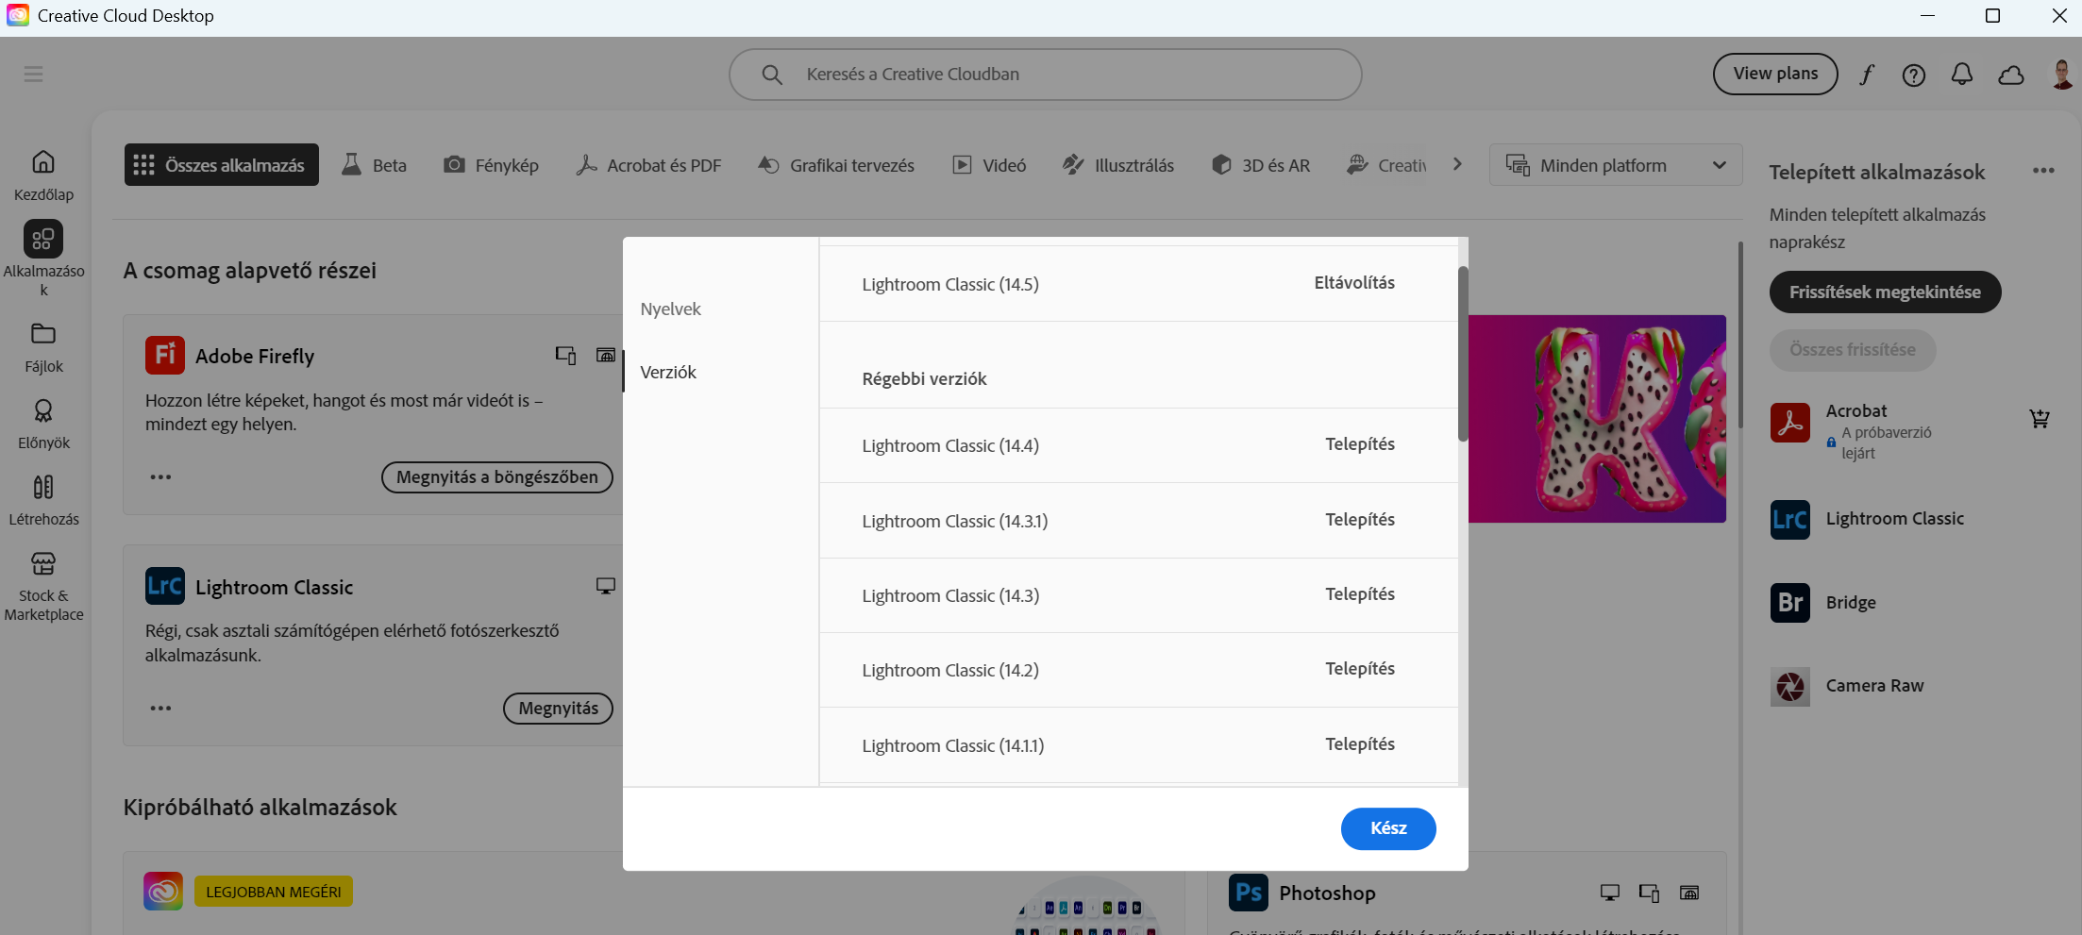
Task: Open the hamburger menu icon
Action: tap(33, 74)
